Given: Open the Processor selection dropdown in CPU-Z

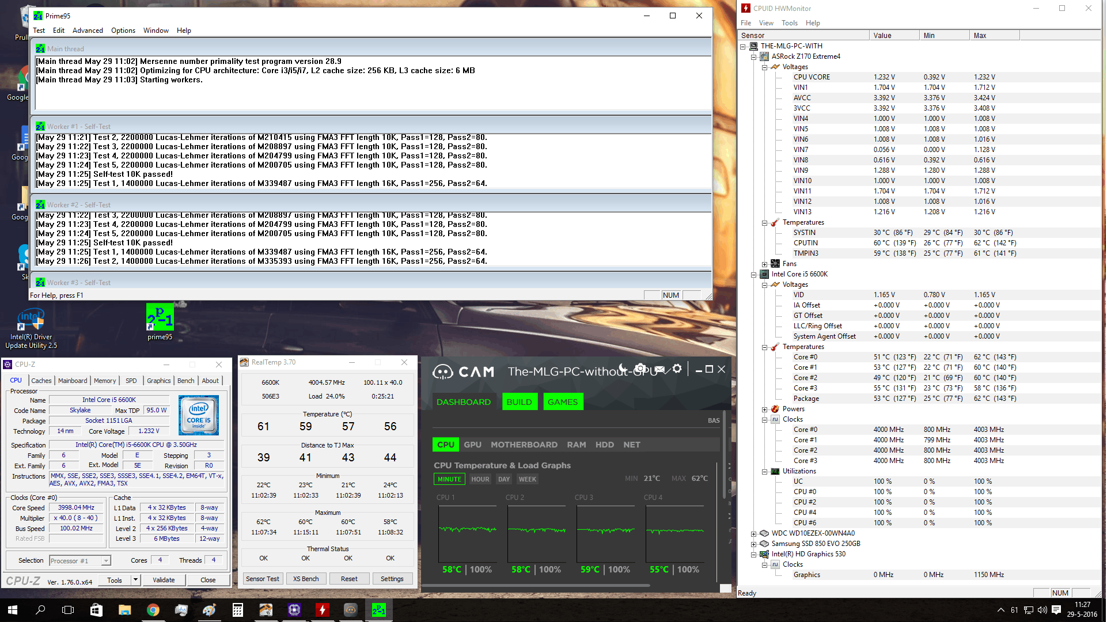Looking at the screenshot, I should click(x=106, y=561).
